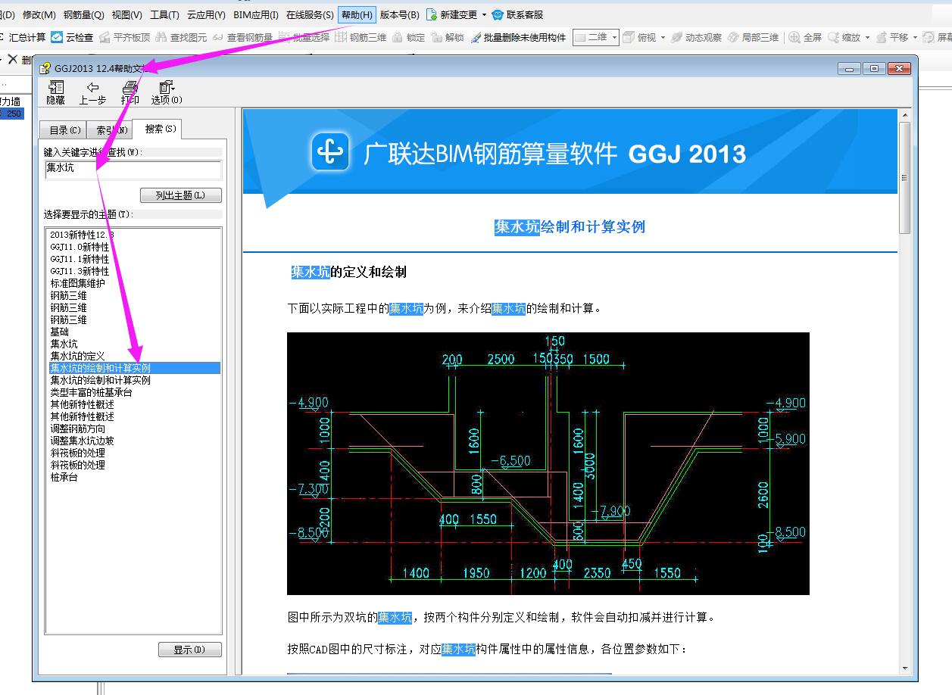
Task: Click the 钢筋三维 toolbar icon
Action: click(x=341, y=37)
